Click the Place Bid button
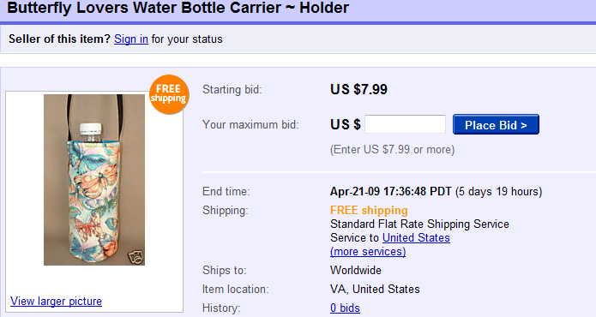596x317 pixels. pyautogui.click(x=496, y=124)
